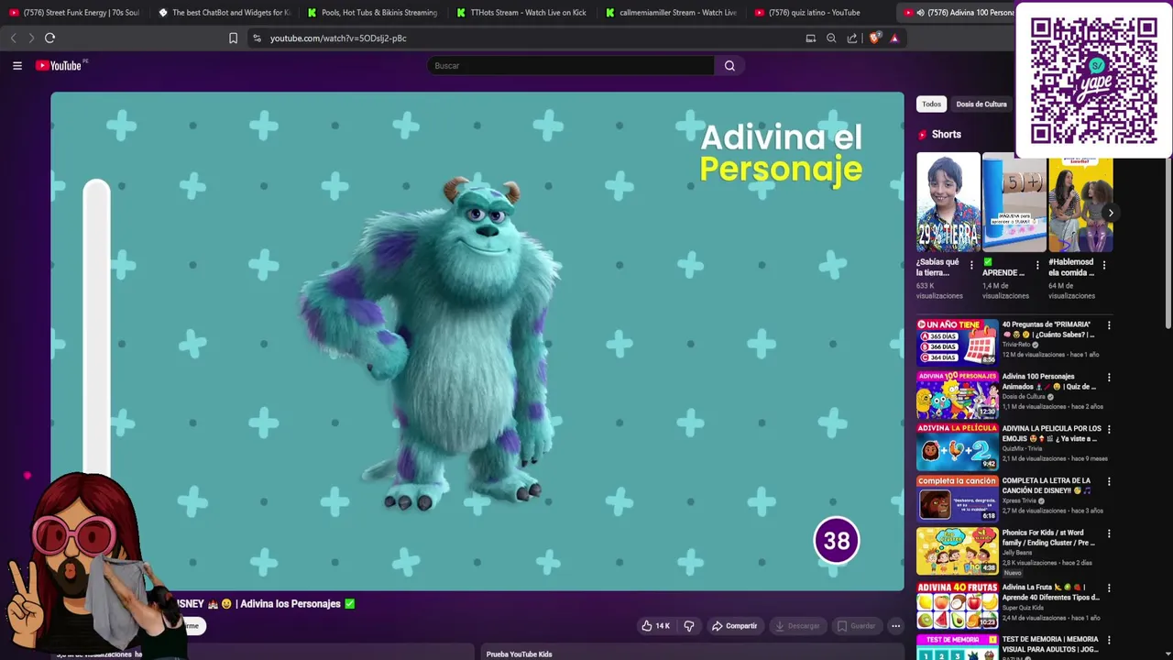Switch to the TTHots Stream Kick tab

522,13
